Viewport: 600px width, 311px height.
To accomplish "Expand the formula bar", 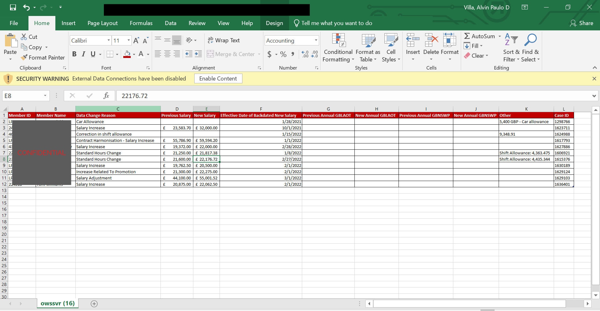I will [x=594, y=96].
